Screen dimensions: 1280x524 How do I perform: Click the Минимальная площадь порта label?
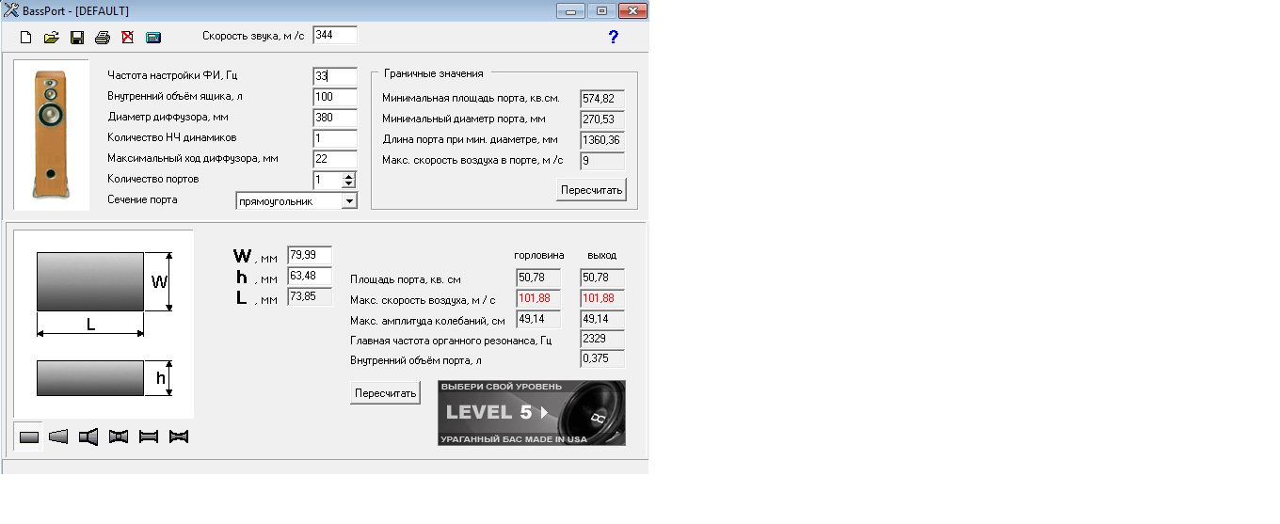[x=471, y=99]
